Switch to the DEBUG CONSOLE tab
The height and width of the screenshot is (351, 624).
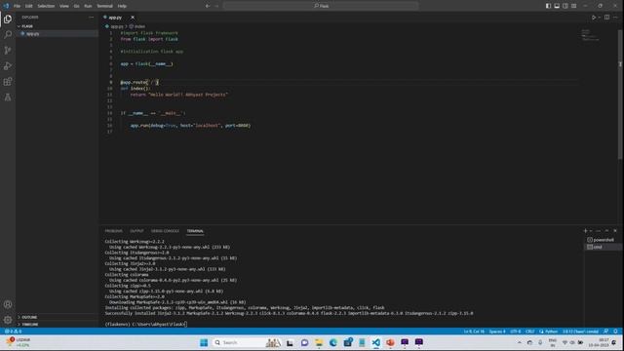point(165,231)
